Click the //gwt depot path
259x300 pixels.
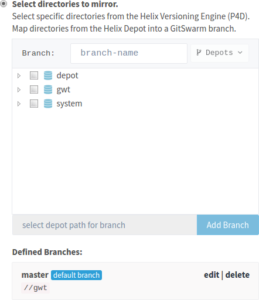tap(35, 288)
